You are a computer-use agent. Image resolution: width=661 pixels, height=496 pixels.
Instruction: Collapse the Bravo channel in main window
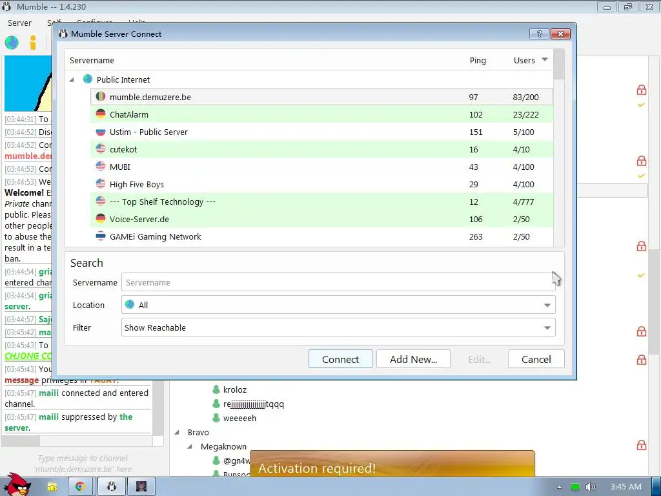coord(177,432)
